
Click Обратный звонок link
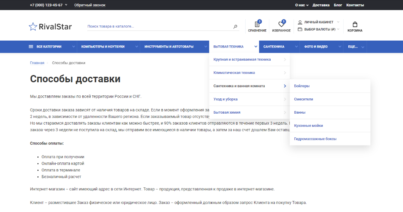pos(90,5)
